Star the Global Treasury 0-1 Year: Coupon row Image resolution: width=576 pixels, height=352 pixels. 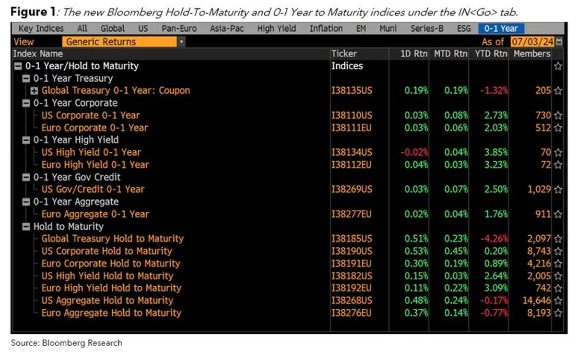pyautogui.click(x=558, y=91)
